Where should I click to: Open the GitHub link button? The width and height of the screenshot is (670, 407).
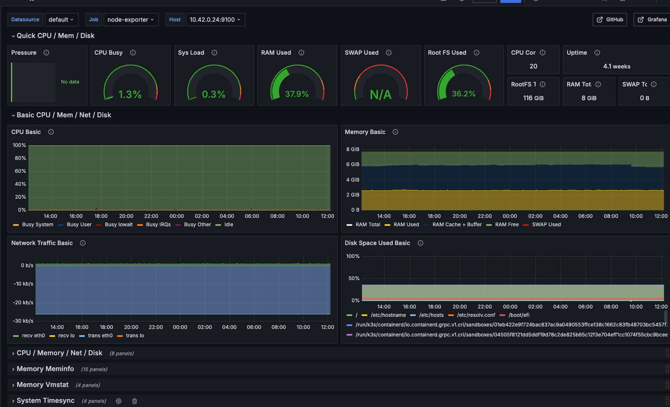(x=609, y=20)
